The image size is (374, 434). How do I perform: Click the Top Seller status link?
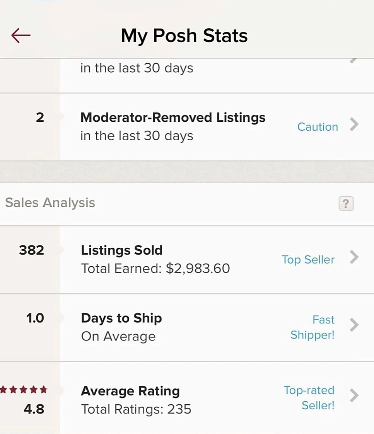pos(308,260)
